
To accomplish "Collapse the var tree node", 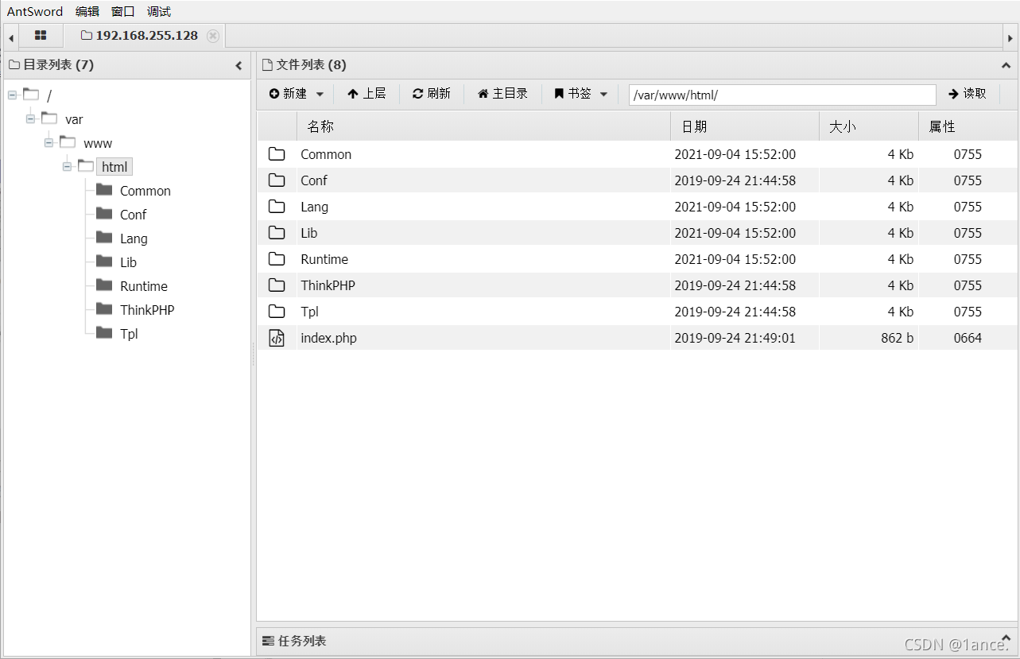I will (30, 119).
